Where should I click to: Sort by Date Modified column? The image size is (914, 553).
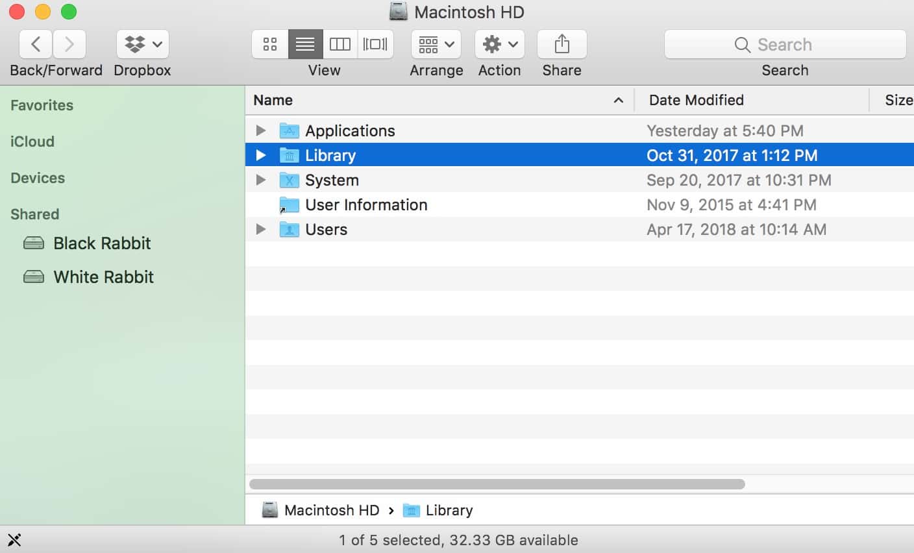click(697, 100)
